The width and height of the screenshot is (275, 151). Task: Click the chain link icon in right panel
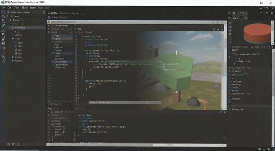pos(230,18)
